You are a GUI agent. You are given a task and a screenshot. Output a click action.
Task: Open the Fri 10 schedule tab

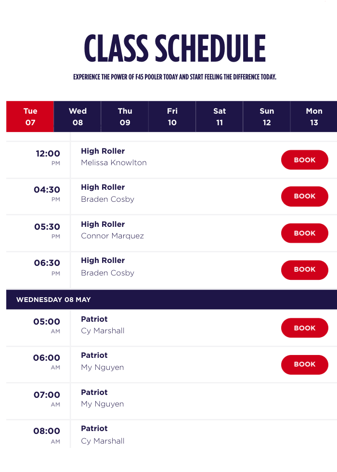[x=171, y=116]
